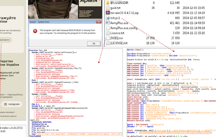Click the date 2024-12-03 15:05
Image resolution: width=216 pixels, height=137 pixels.
tap(194, 8)
